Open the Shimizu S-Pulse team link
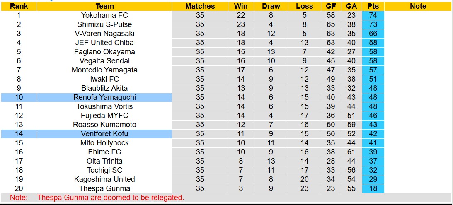Viewport: 453px width, 205px height. 104,24
